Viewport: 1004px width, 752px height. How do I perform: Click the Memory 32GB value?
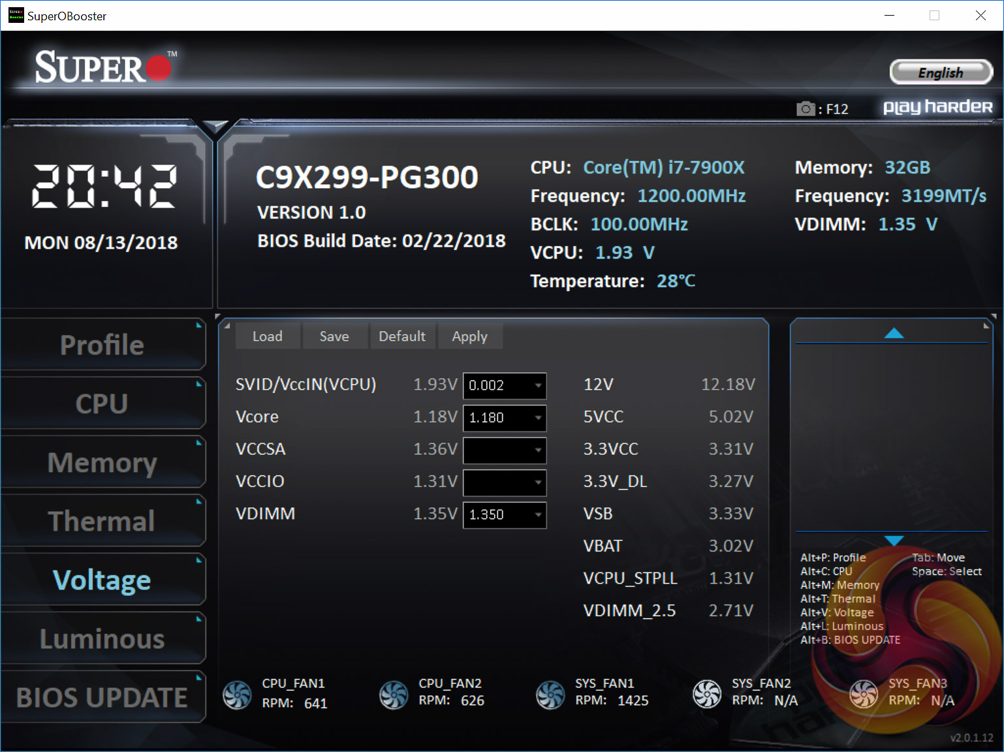907,168
